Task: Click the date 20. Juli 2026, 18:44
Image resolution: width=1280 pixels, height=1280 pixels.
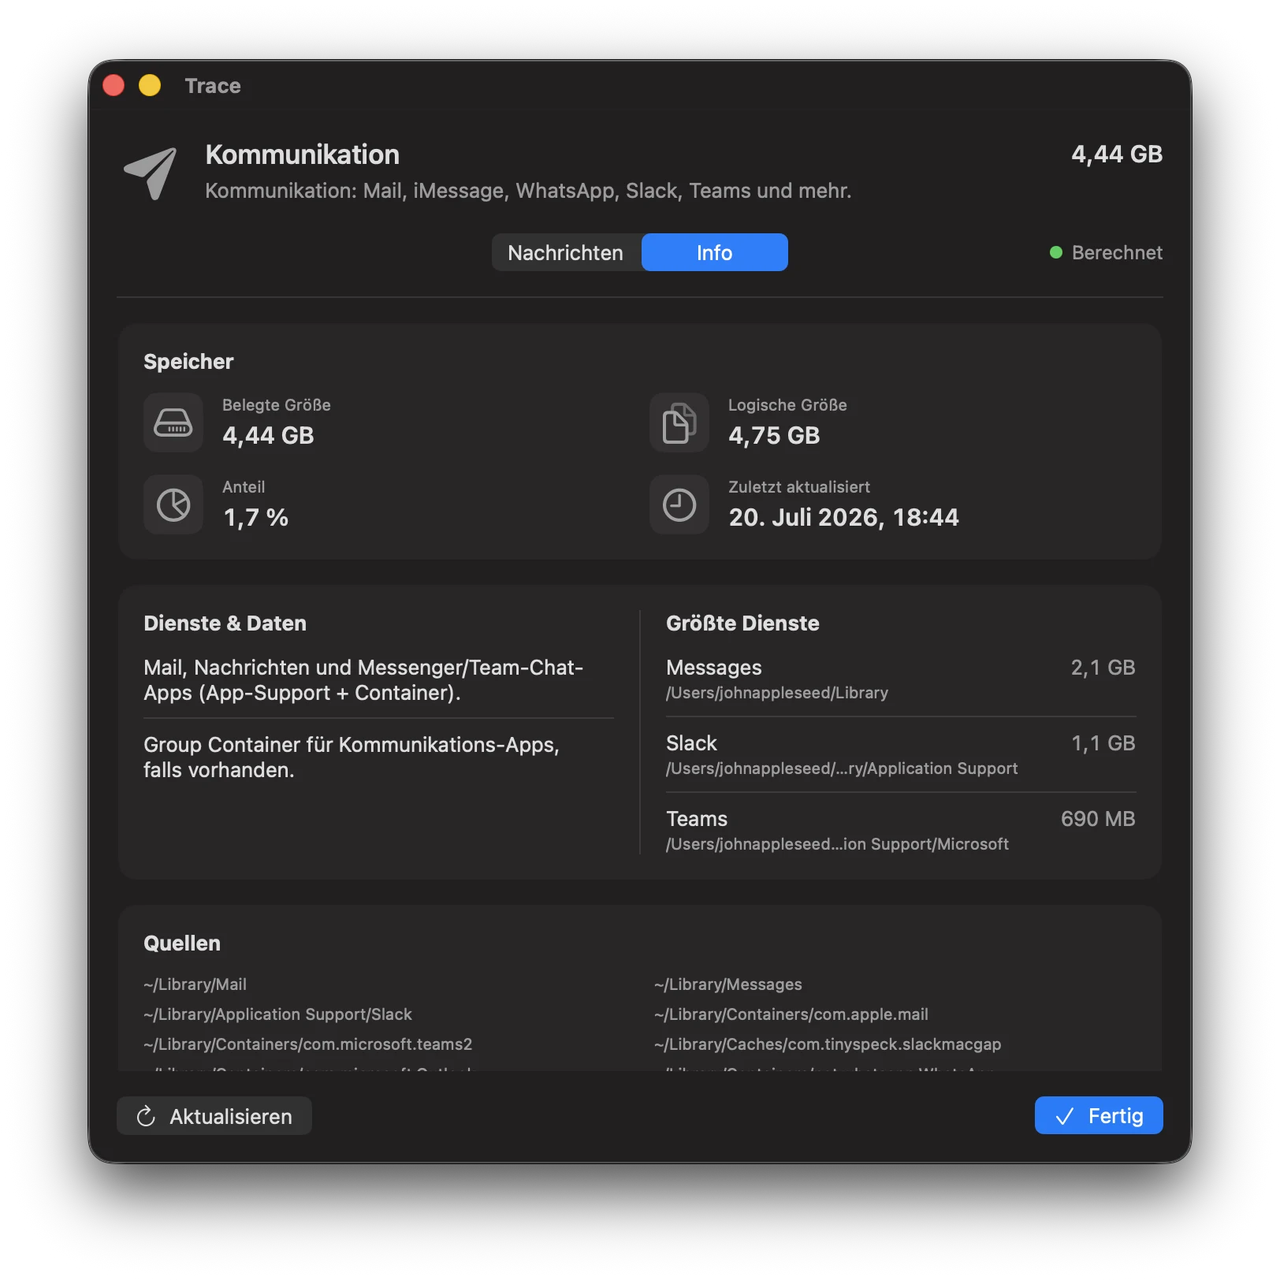Action: 843,517
